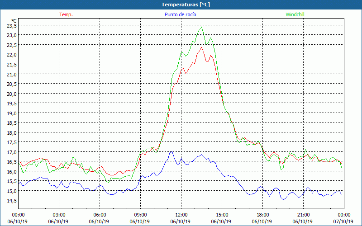Click the highest peak of blue dew point line

point(171,152)
